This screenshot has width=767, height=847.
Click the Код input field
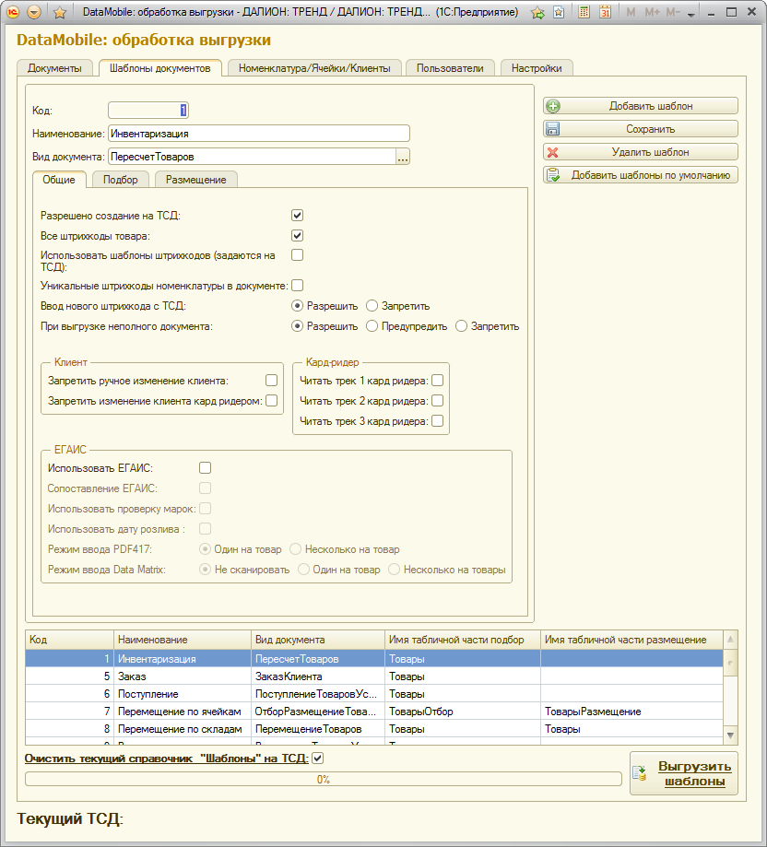(x=148, y=111)
